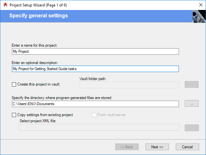The width and height of the screenshot is (206, 155).
Task: Toggle the From vault server checkbox
Action: tap(94, 115)
